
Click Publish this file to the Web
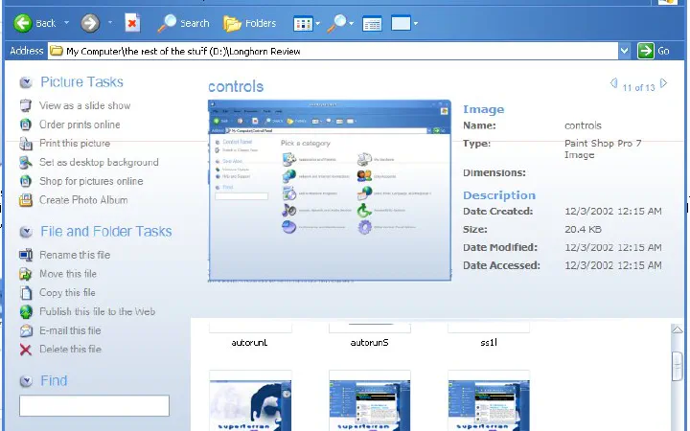tap(97, 312)
